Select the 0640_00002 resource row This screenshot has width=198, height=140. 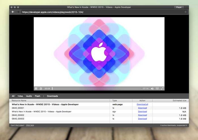pos(99,115)
